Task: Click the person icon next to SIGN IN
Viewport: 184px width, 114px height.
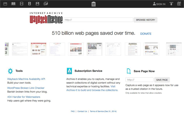Action: [154, 4]
